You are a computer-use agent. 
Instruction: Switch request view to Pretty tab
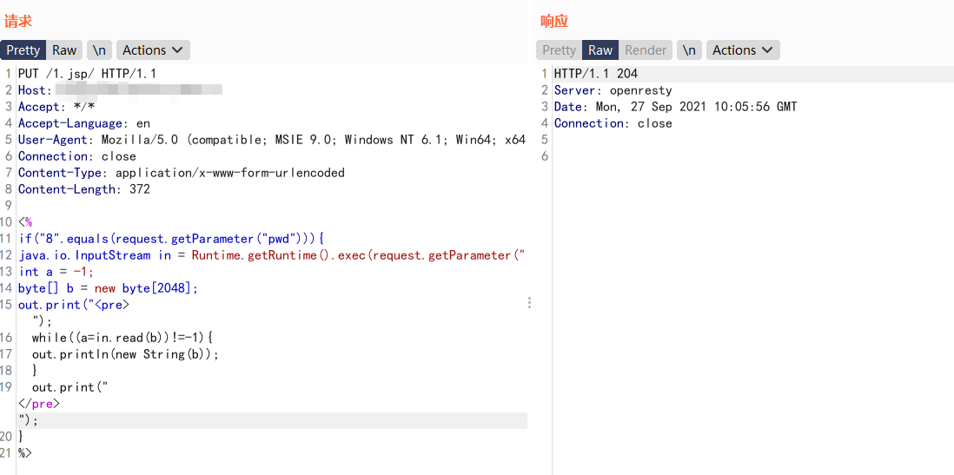point(23,49)
